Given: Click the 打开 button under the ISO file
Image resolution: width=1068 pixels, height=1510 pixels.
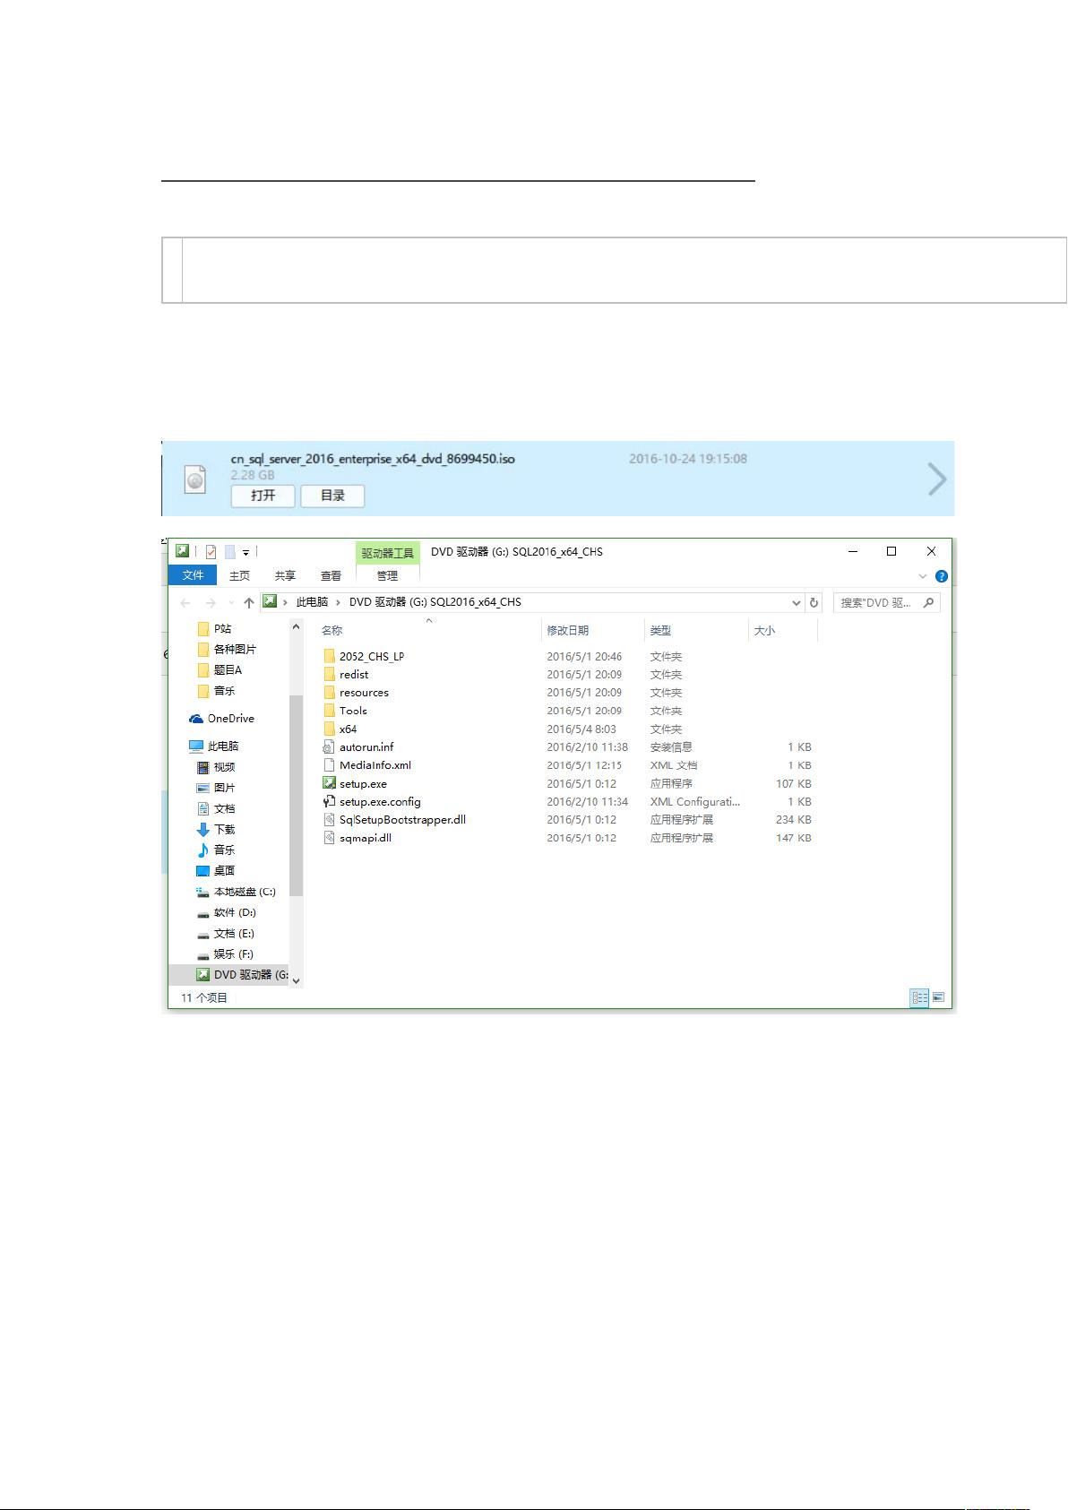Looking at the screenshot, I should pyautogui.click(x=263, y=496).
